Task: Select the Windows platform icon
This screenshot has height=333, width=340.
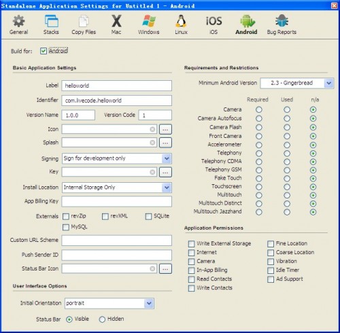Action: tap(149, 21)
